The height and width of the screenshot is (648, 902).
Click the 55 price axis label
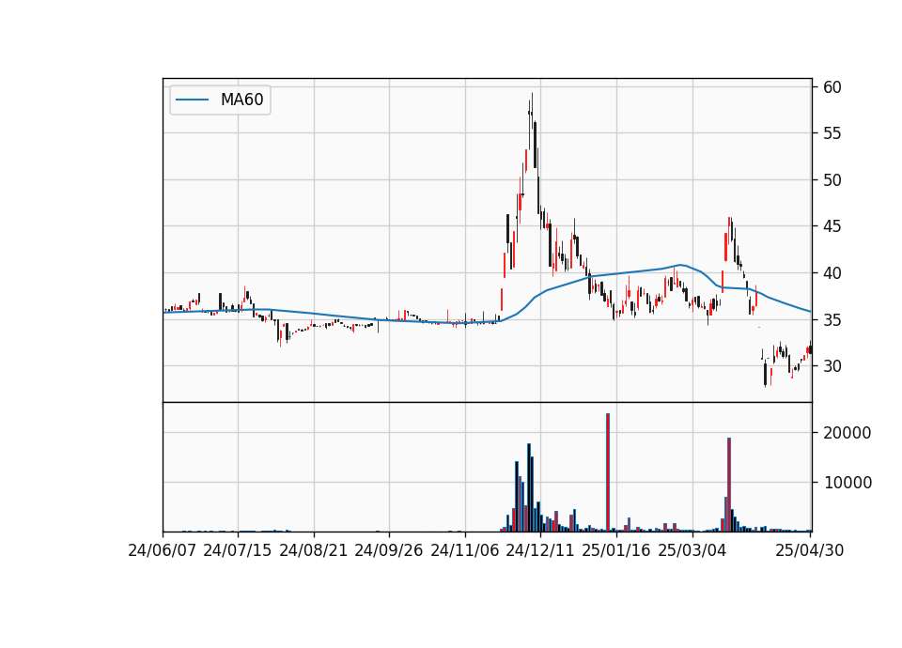832,133
